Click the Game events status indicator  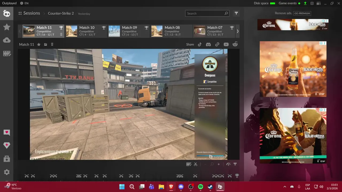click(x=289, y=3)
